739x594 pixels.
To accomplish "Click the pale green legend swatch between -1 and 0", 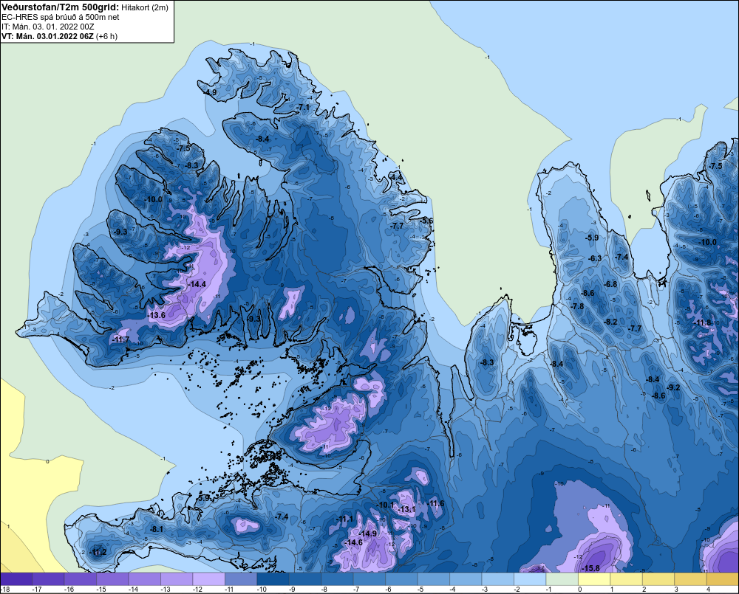I will (562, 579).
